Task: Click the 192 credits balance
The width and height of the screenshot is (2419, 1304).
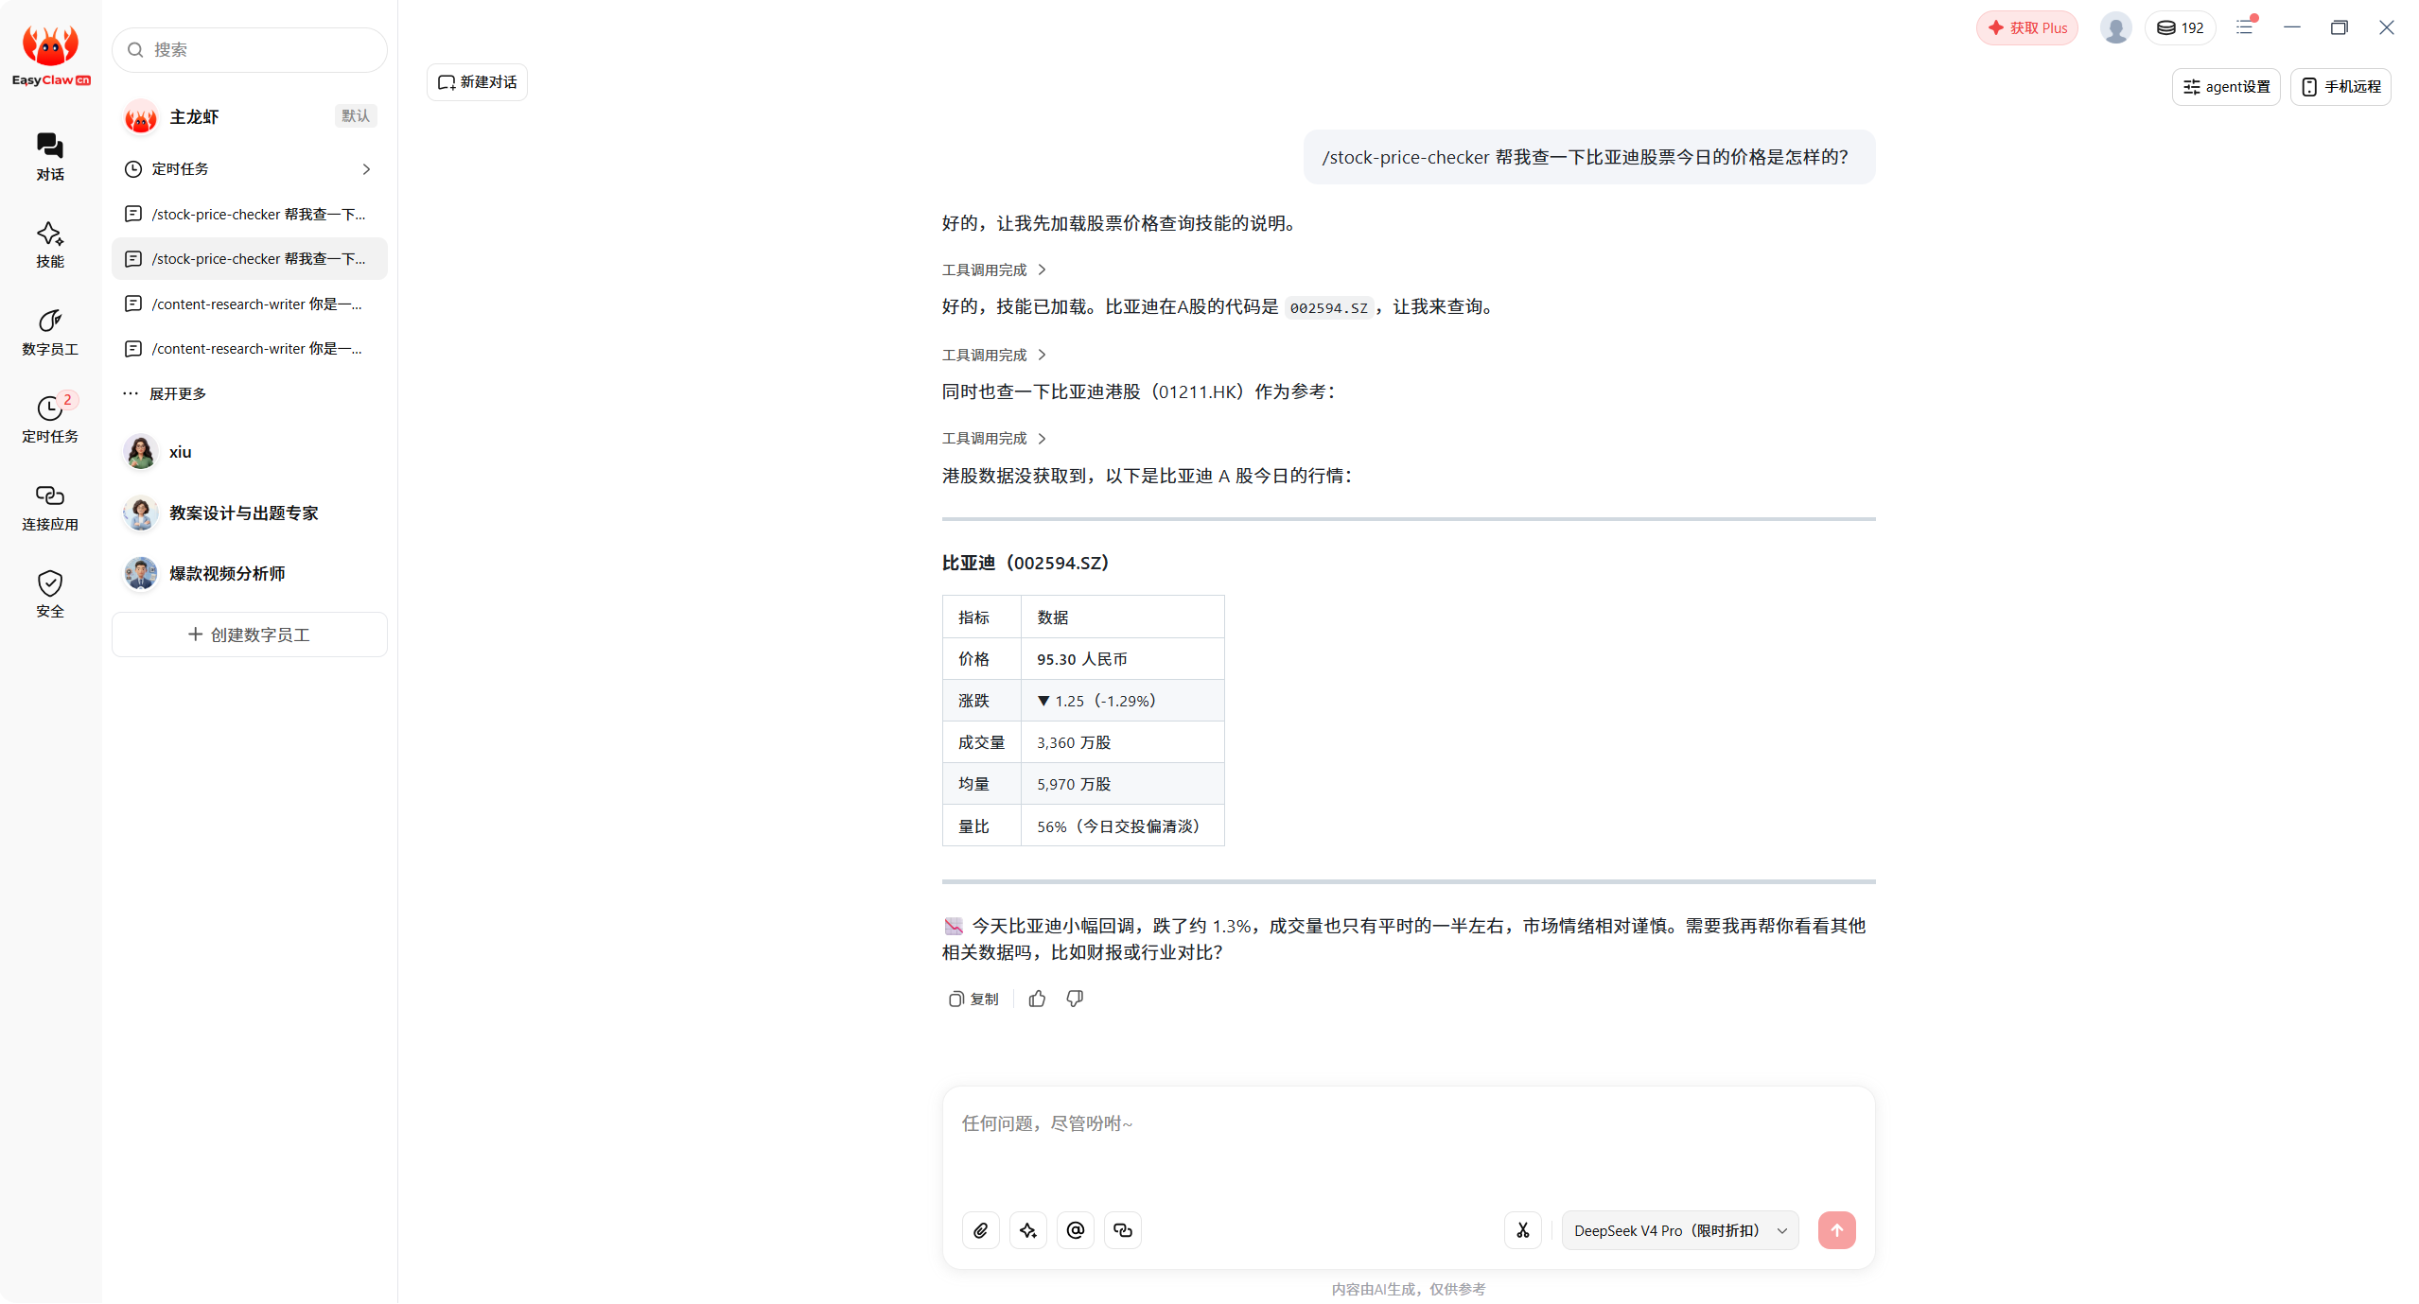Action: pos(2180,27)
